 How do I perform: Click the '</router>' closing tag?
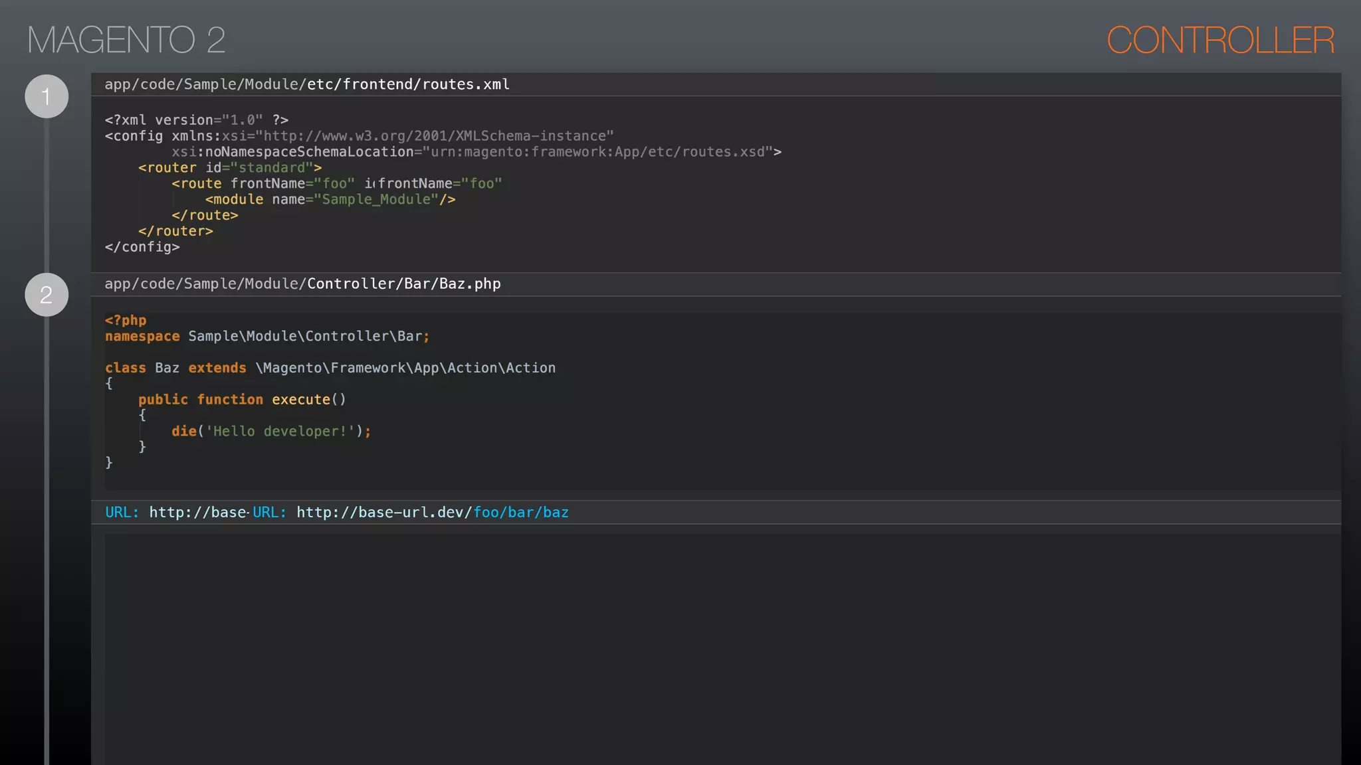(x=175, y=232)
